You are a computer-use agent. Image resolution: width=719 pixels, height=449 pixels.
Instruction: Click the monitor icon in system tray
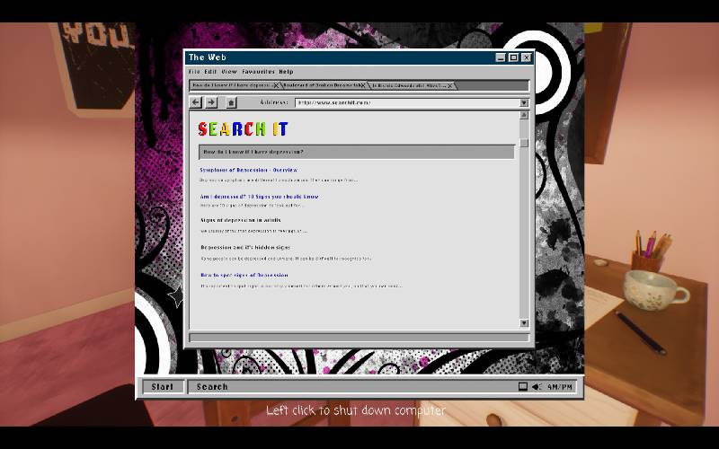[x=522, y=387]
